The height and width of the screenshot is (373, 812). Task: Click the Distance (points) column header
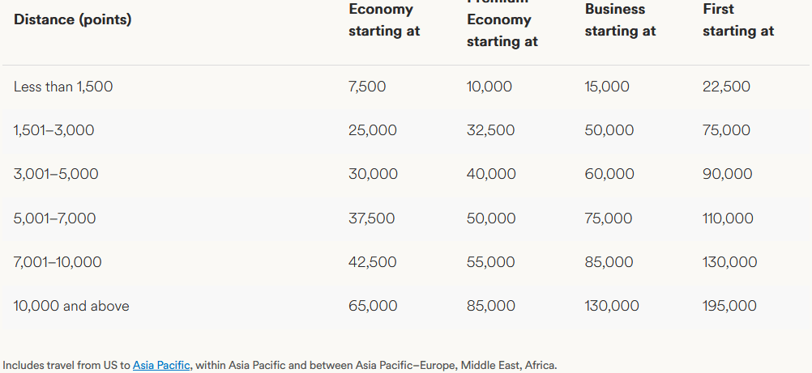click(x=72, y=19)
